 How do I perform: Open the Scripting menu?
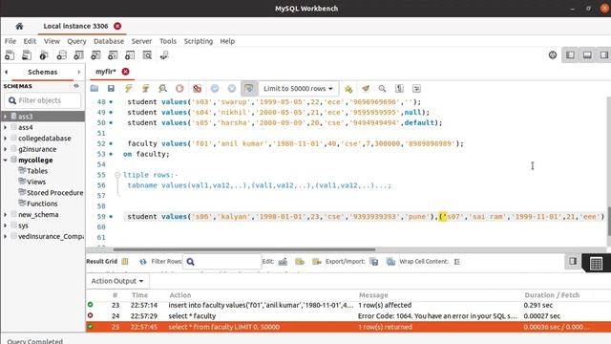pos(199,41)
